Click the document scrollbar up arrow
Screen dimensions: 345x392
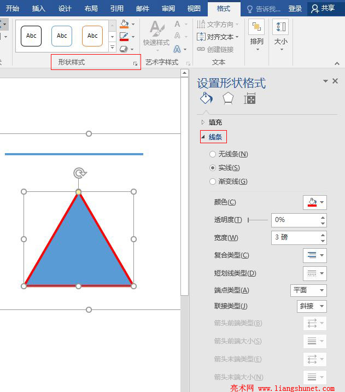tap(184, 73)
